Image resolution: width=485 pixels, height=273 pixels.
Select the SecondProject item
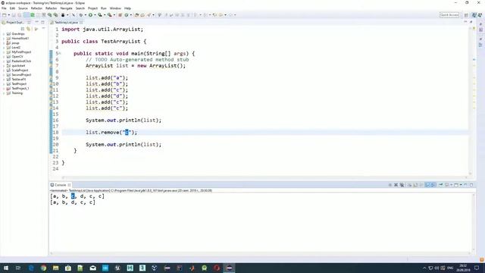coord(21,74)
